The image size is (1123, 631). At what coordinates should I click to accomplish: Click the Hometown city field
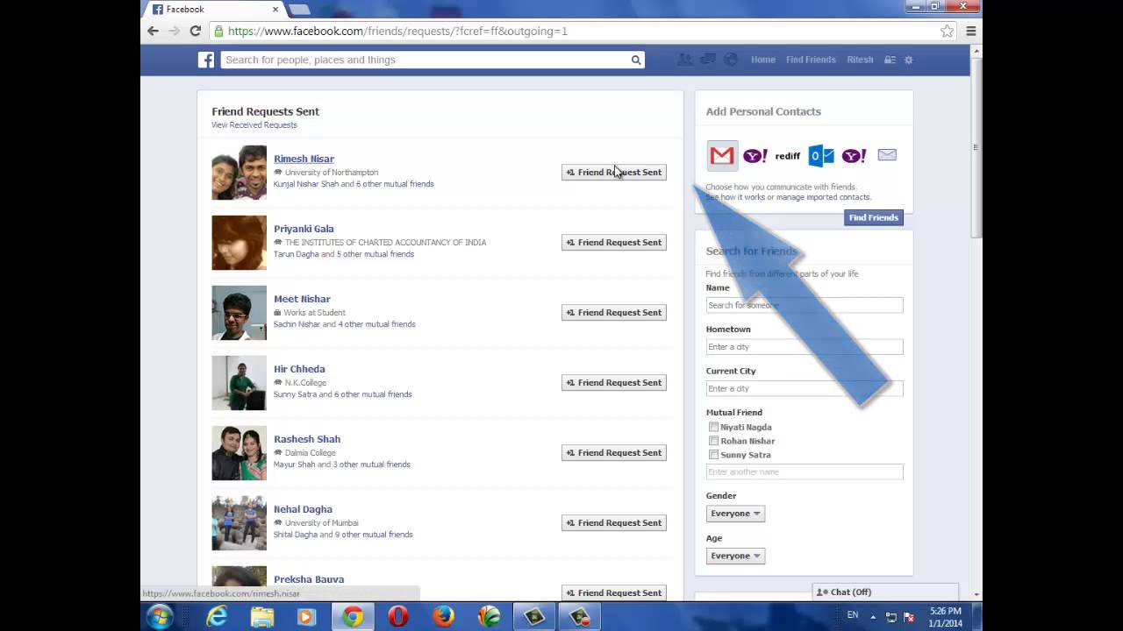coord(805,347)
